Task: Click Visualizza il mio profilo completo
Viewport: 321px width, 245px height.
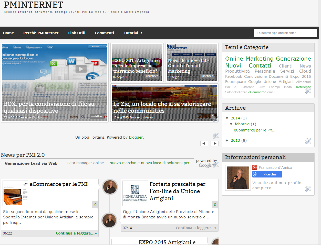Action: tap(277, 185)
